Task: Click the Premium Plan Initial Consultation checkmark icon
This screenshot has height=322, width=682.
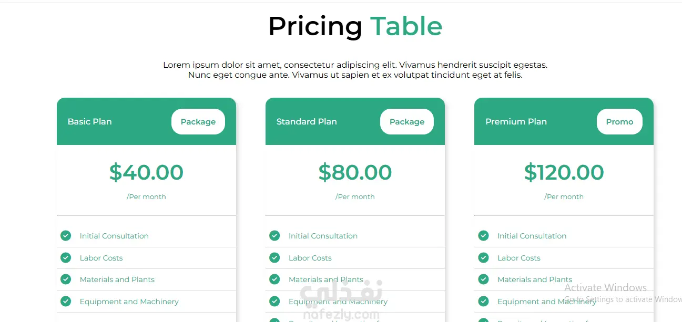Action: coord(483,236)
